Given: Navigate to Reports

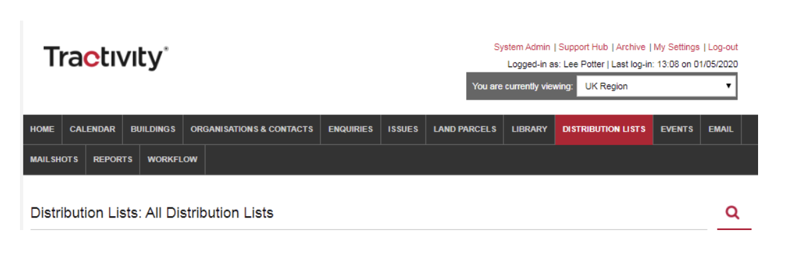Looking at the screenshot, I should [113, 160].
